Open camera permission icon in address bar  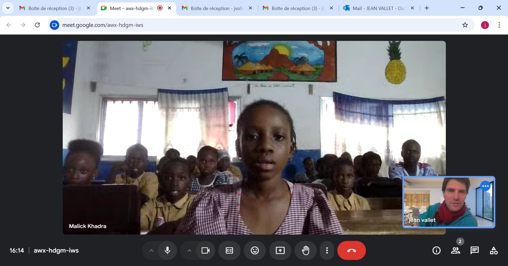[54, 25]
